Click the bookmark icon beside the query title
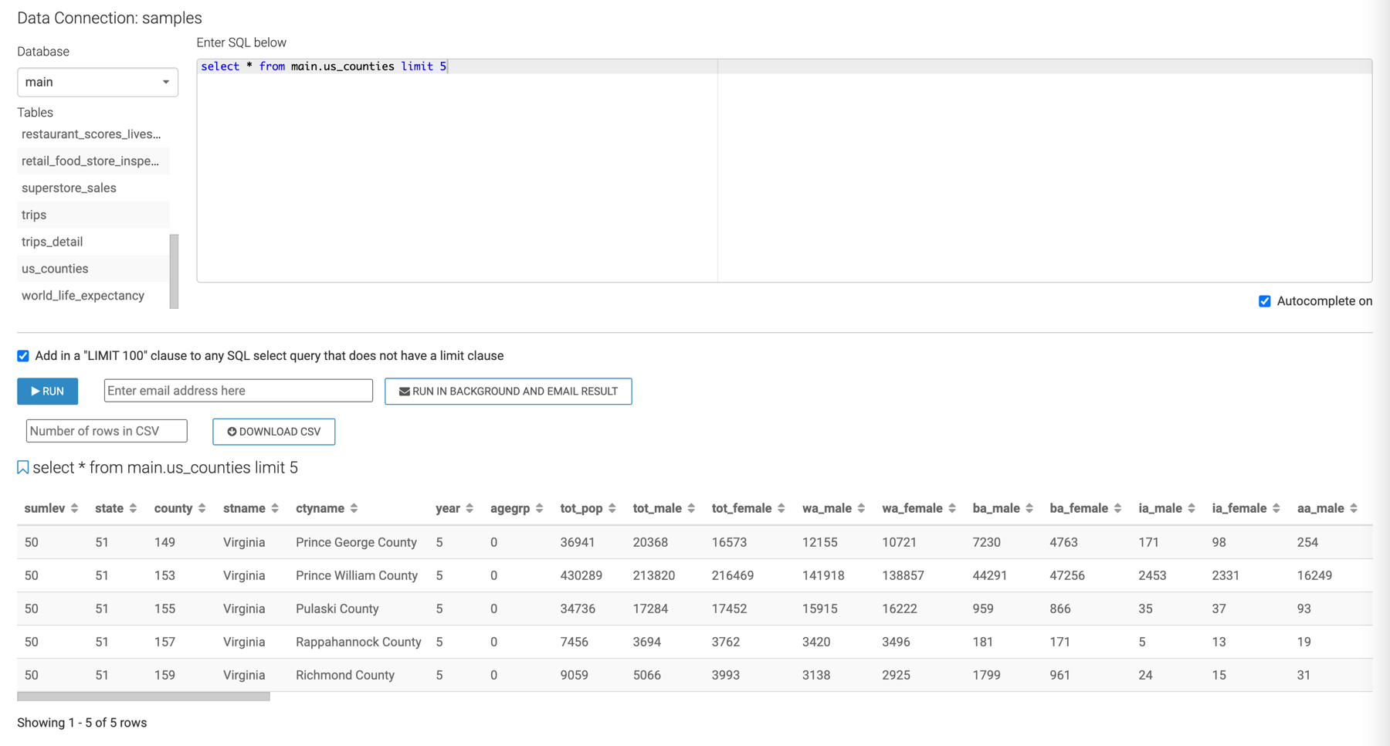The image size is (1390, 746). click(23, 468)
